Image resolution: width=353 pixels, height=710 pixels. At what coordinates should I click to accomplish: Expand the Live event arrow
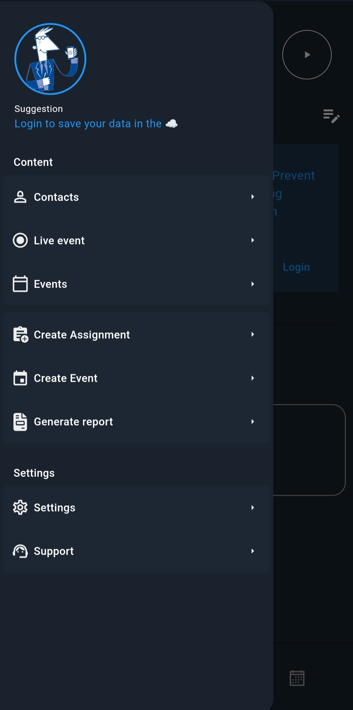(x=253, y=240)
